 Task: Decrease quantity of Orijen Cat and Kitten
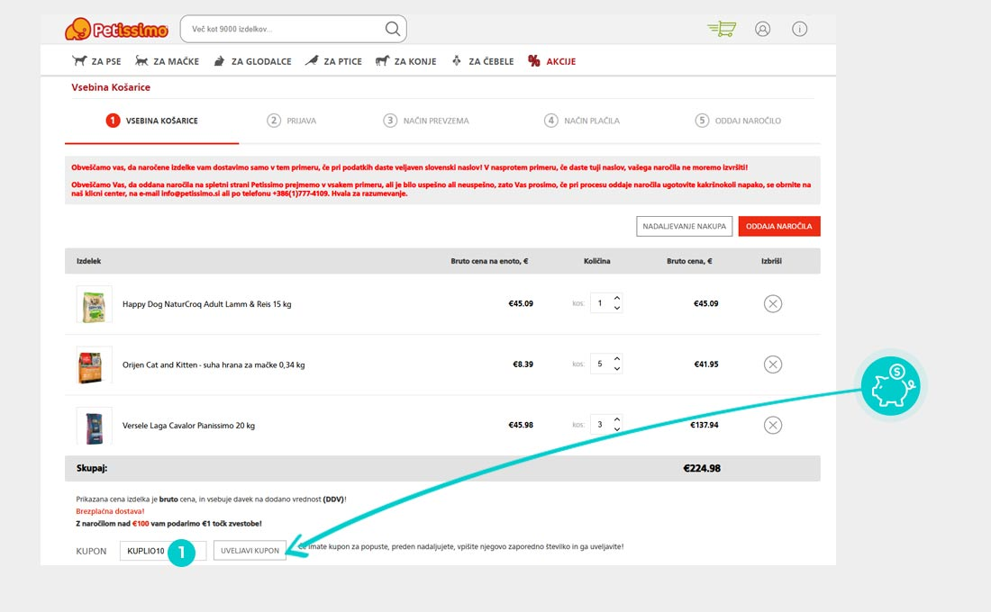616,370
